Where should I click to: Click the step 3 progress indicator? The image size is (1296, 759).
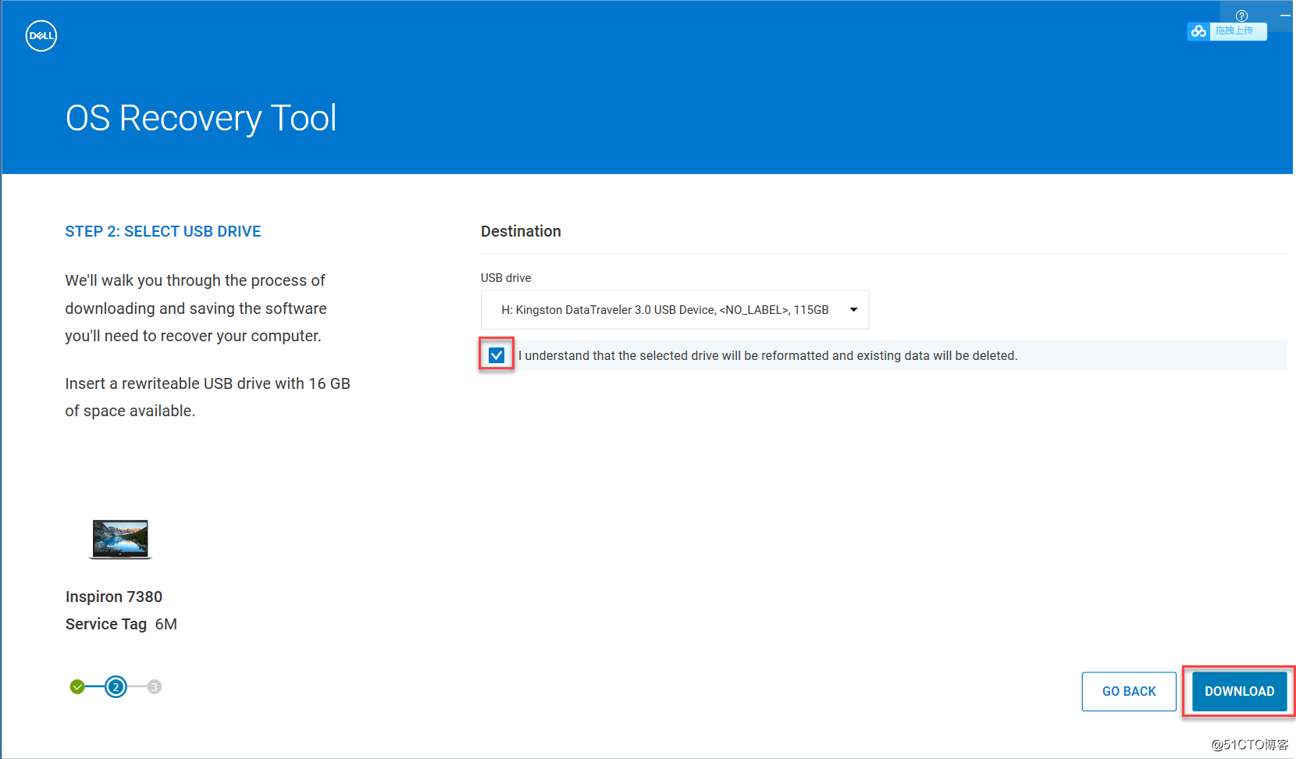click(x=155, y=687)
